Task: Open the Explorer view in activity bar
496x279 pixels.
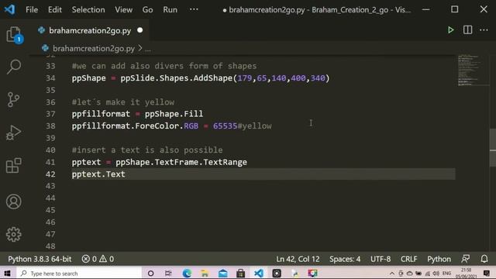Action: tap(14, 34)
